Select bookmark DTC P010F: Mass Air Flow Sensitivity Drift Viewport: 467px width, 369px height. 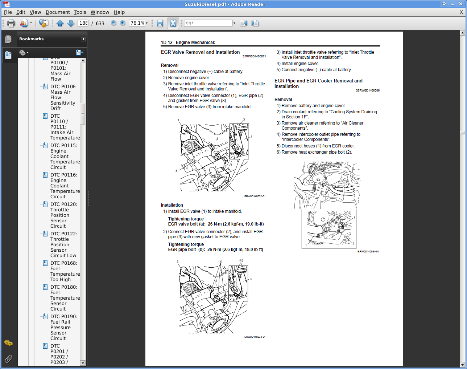(x=63, y=97)
